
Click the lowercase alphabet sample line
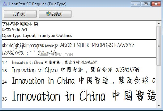coord(30,46)
